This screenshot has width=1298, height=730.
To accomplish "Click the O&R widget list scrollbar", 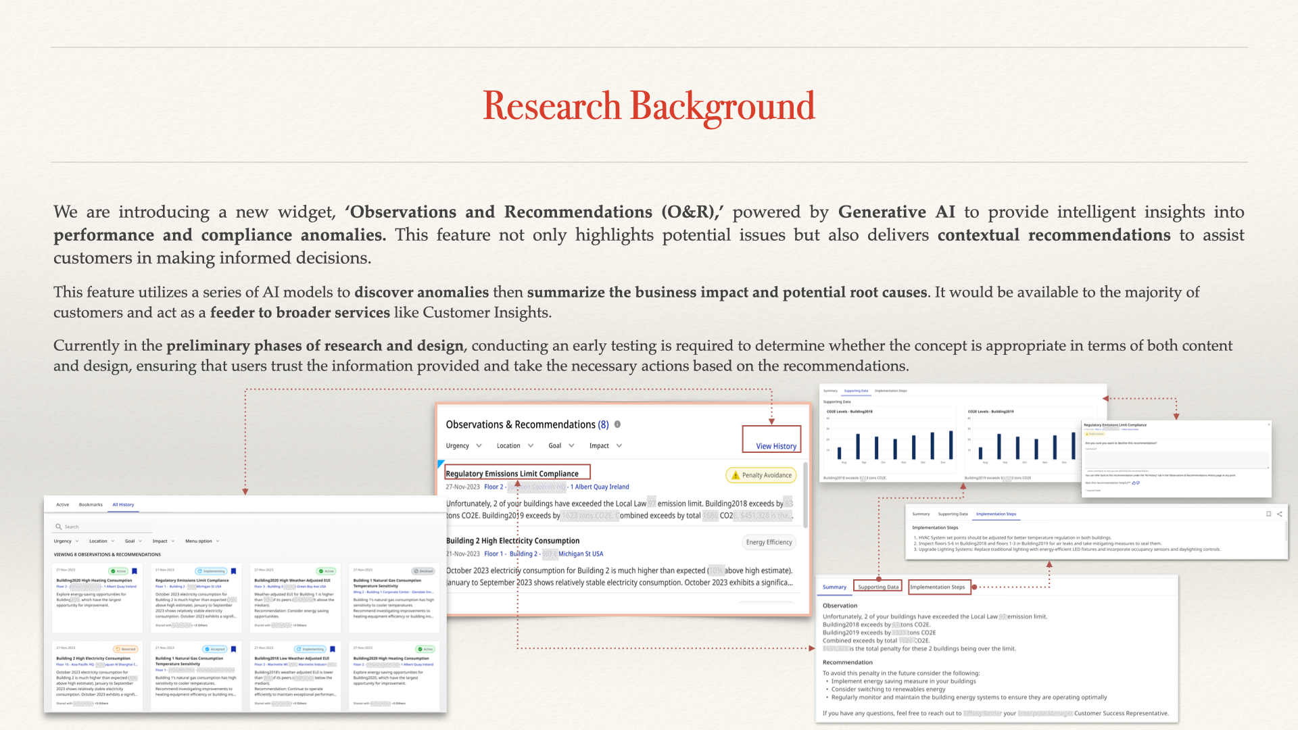I will (x=805, y=495).
